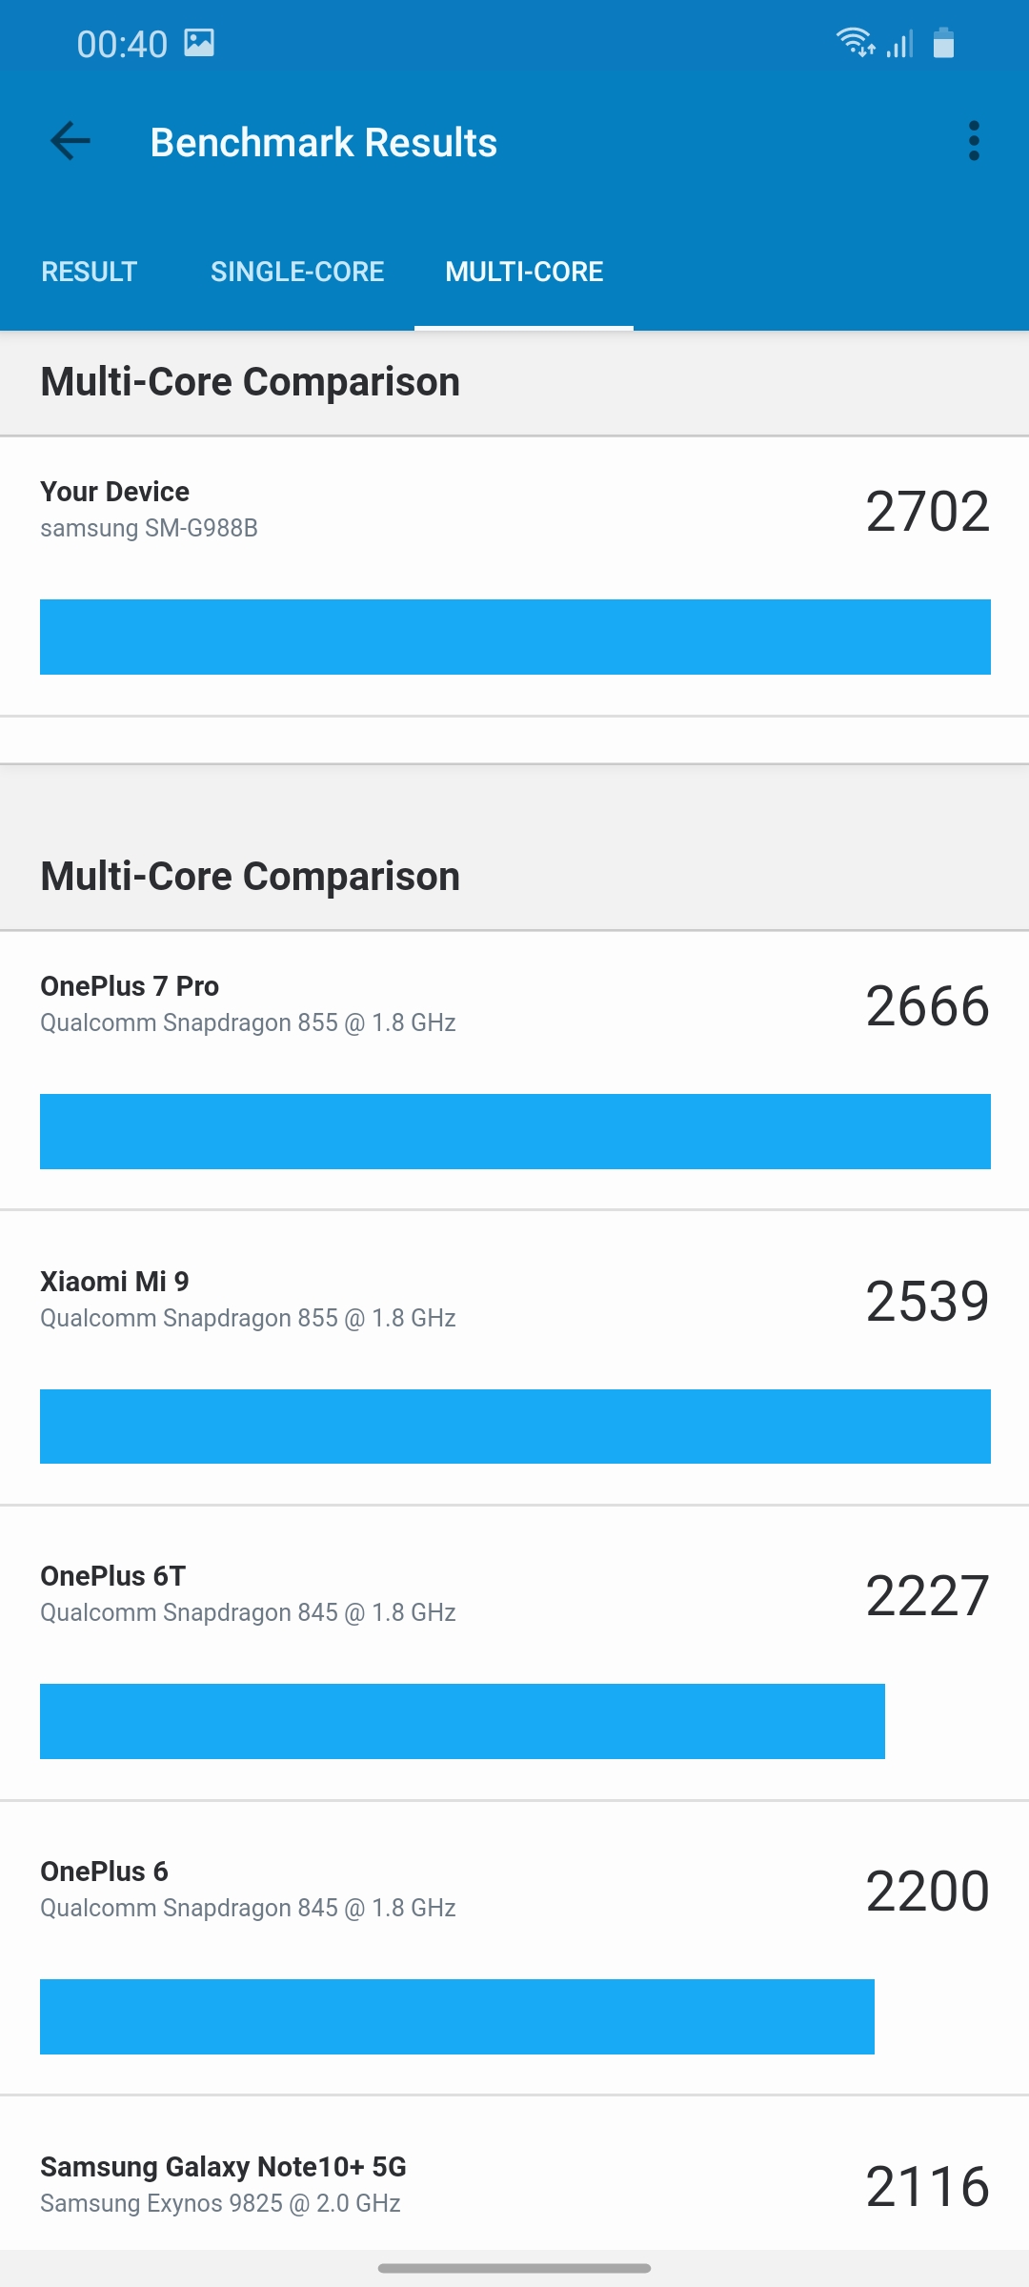Tap the Your Device score bar
The height and width of the screenshot is (2287, 1029).
(x=514, y=637)
